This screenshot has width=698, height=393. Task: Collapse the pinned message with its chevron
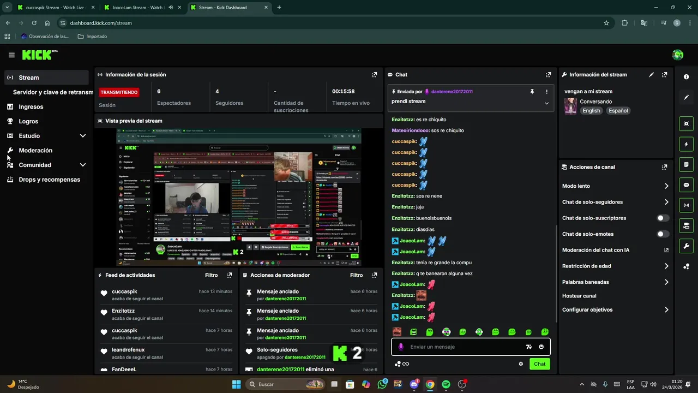[x=546, y=103]
